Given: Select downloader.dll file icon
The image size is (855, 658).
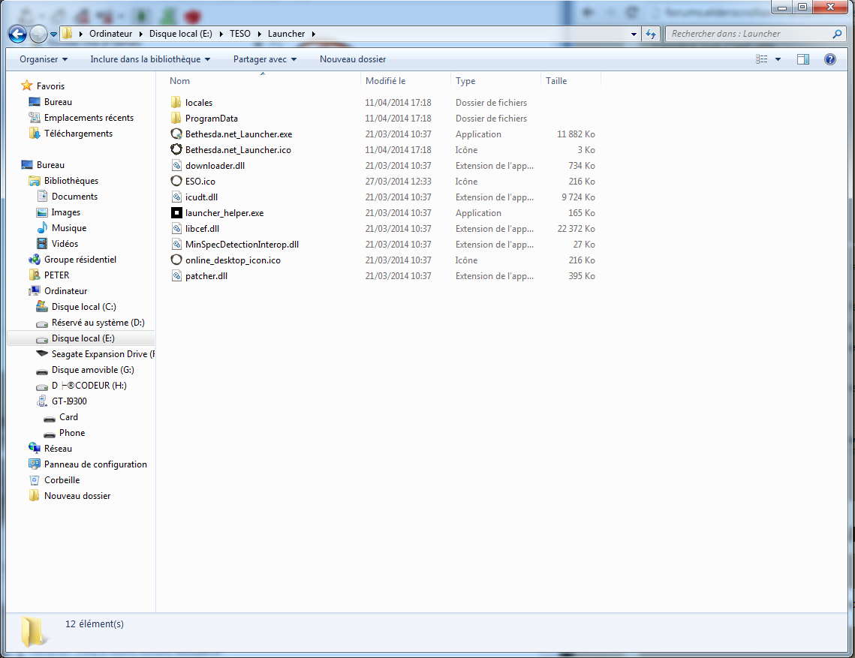Looking at the screenshot, I should click(176, 166).
